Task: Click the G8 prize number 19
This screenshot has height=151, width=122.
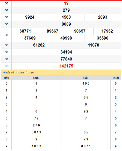Action: click(x=66, y=3)
